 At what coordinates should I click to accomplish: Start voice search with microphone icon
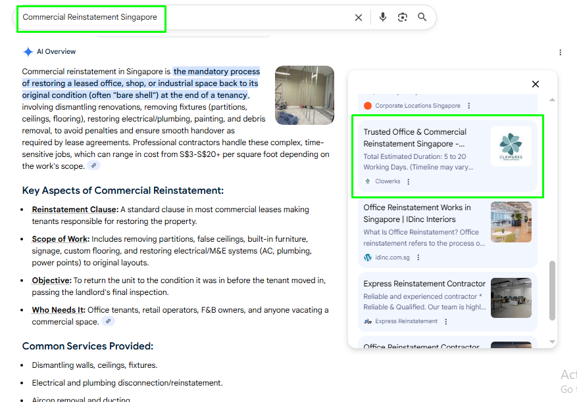pyautogui.click(x=383, y=17)
